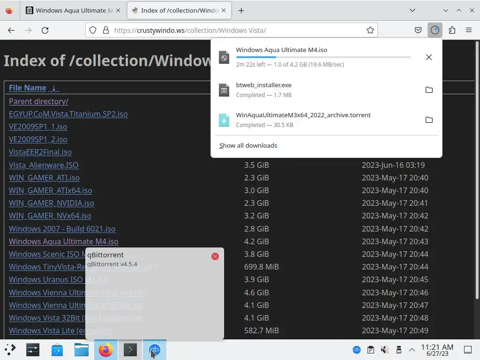Screen dimensions: 480x360
Task: Open a new browser tab
Action: (x=241, y=11)
